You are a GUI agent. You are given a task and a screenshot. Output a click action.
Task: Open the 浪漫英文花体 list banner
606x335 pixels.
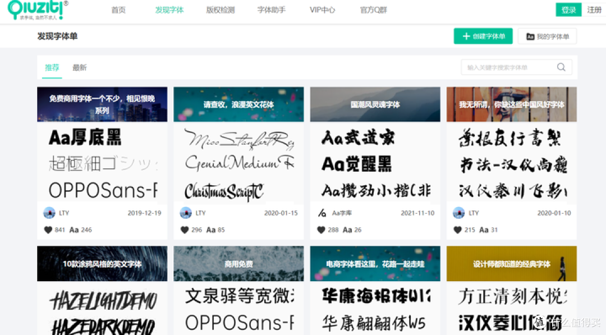tap(238, 104)
